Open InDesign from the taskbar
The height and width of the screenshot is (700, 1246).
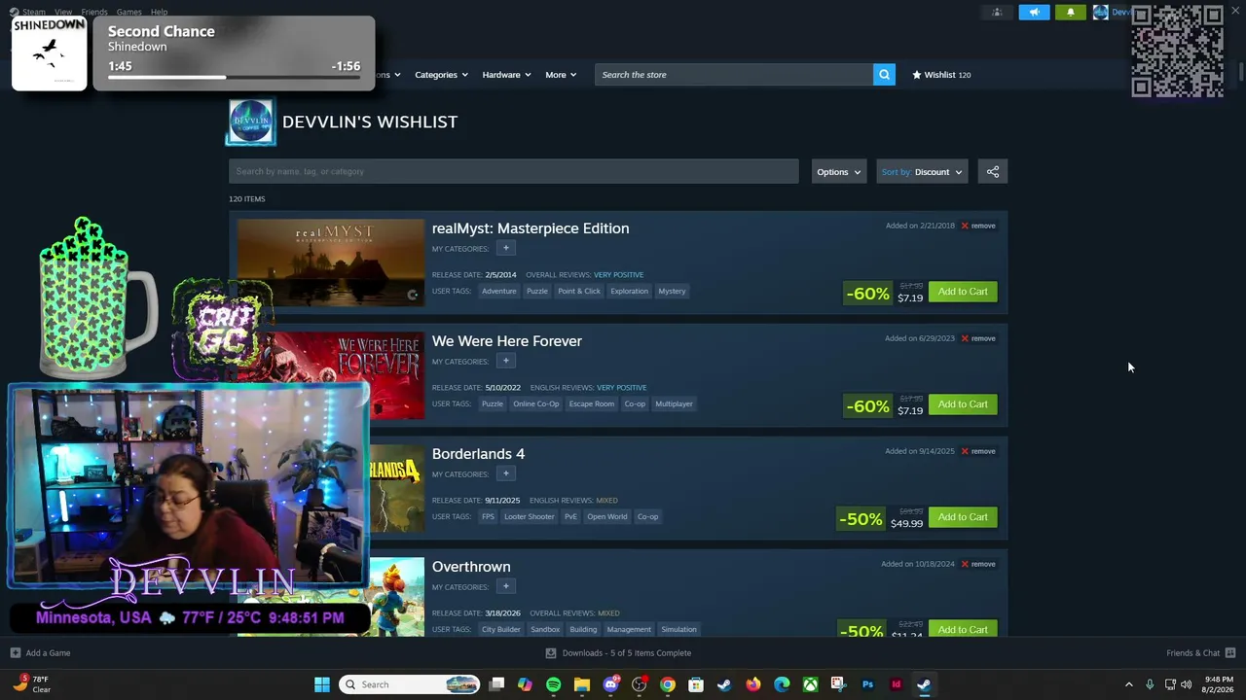click(897, 684)
